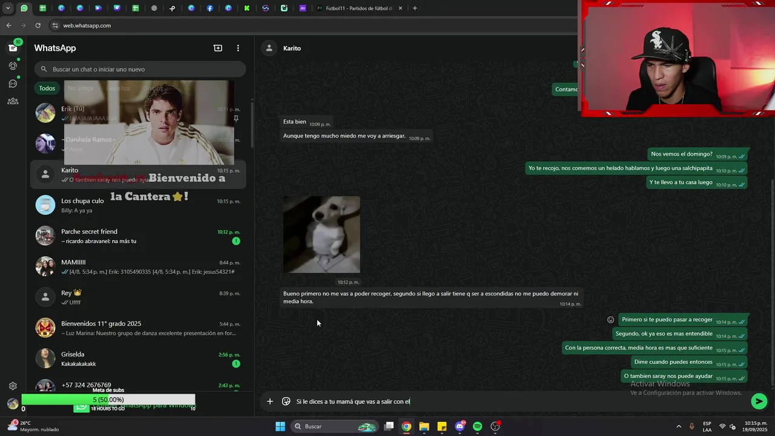Click the taskbar Buscar search box
Viewport: 775px width, 436px height.
tap(334, 426)
